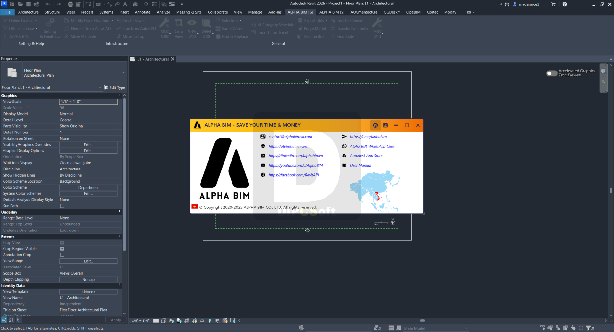Click the View Scale input field

[89, 102]
